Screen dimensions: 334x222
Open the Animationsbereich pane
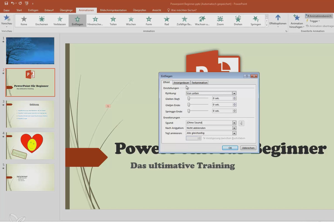pyautogui.click(x=318, y=16)
